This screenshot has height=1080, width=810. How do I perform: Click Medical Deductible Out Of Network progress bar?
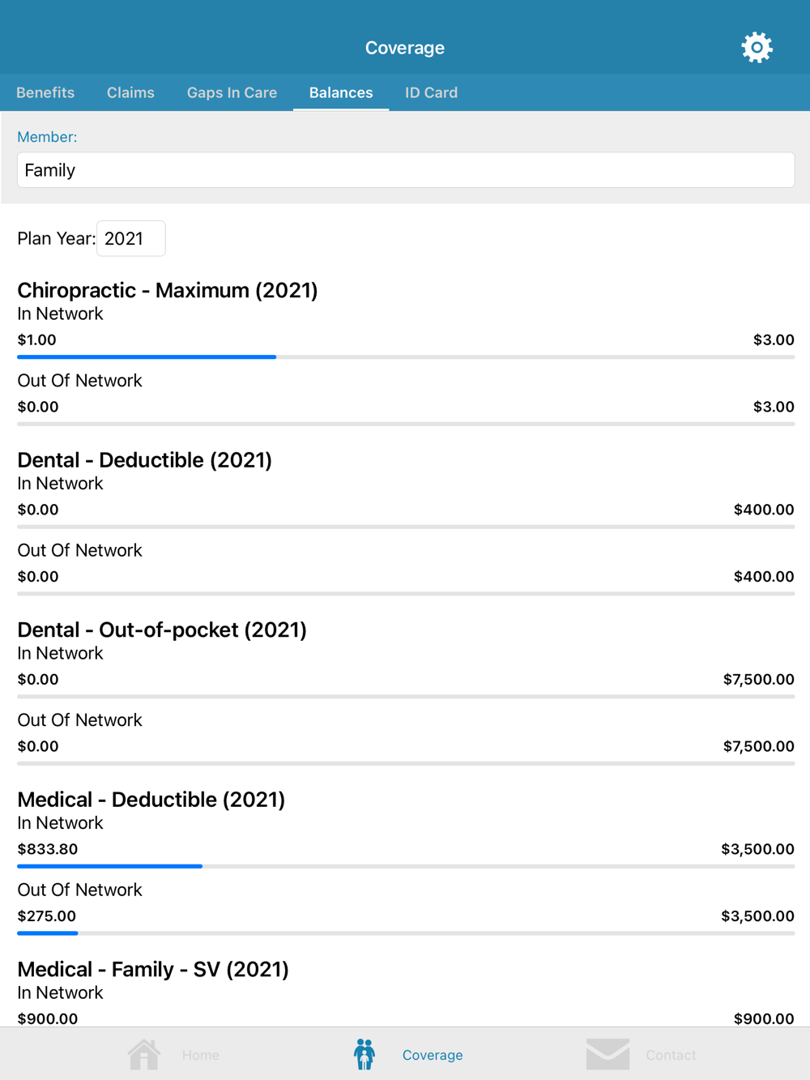click(x=405, y=933)
